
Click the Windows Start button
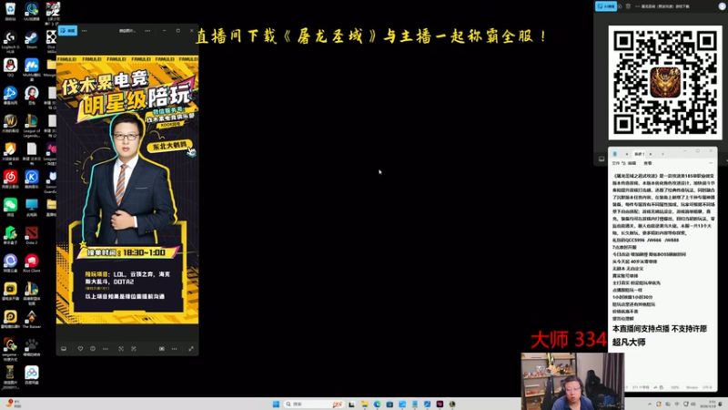(276, 404)
